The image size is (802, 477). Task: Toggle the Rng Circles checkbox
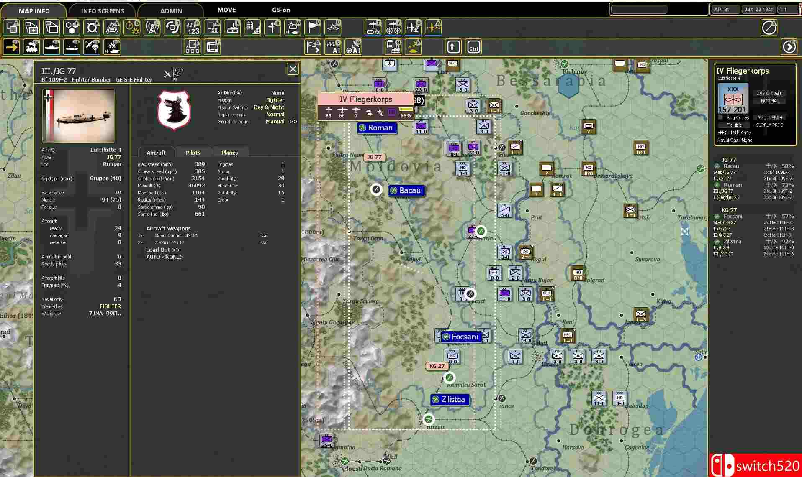pyautogui.click(x=721, y=118)
